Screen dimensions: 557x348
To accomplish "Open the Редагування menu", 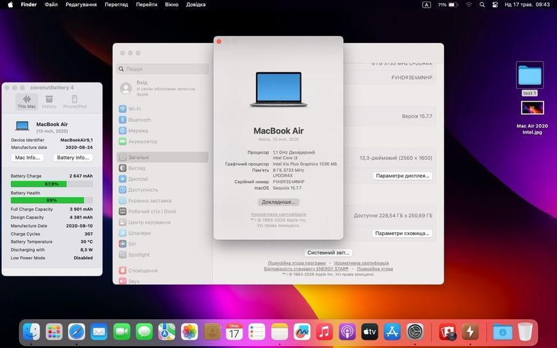I will 81,4.
